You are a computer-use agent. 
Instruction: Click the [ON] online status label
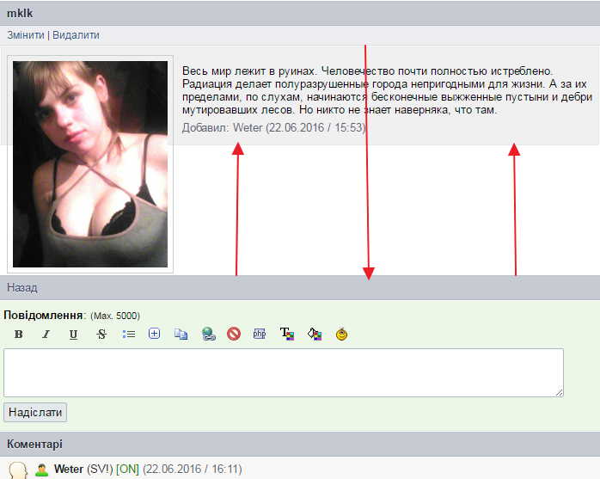127,469
